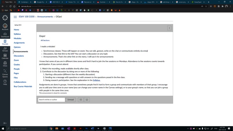Screen dimensions: 233x131
Task: Click the browser Home button
Action: pyautogui.click(x=14, y=6)
